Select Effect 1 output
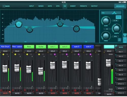 (121, 79)
